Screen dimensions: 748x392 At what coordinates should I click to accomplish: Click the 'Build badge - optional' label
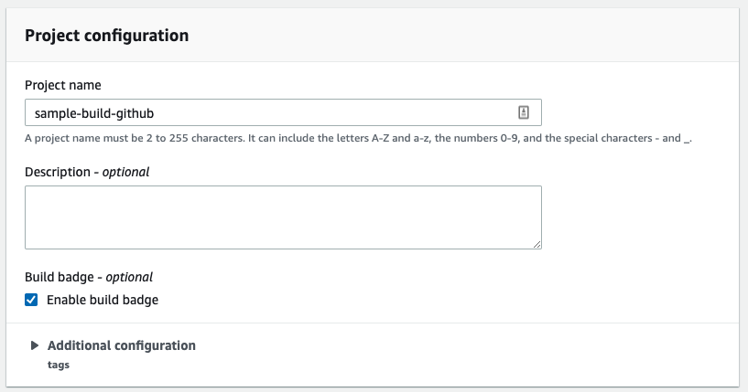(x=89, y=276)
